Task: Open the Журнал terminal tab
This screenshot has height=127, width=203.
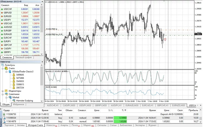Action: click(x=152, y=125)
